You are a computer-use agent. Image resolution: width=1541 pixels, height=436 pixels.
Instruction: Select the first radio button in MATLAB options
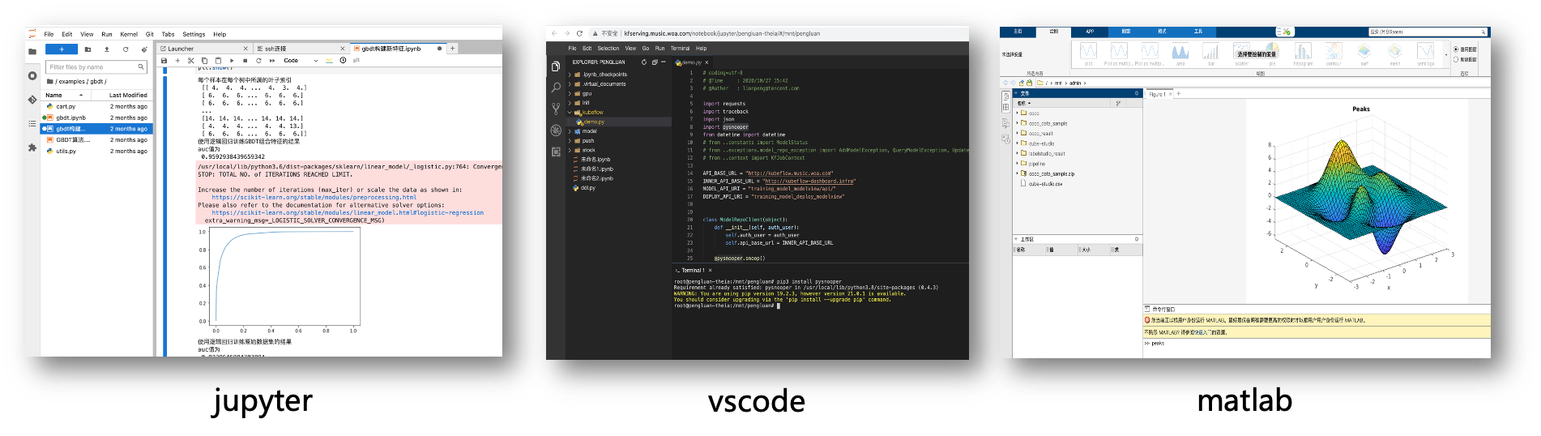[1456, 49]
